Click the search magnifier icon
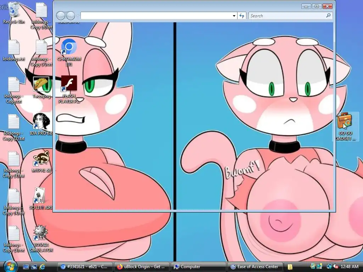 pyautogui.click(x=328, y=16)
